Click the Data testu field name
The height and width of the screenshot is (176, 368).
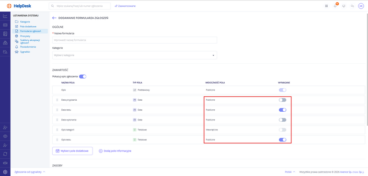[66, 110]
